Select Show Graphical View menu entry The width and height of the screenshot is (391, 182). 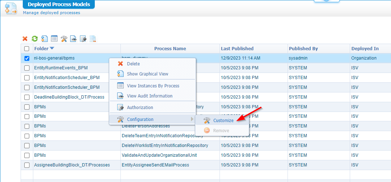coord(147,74)
